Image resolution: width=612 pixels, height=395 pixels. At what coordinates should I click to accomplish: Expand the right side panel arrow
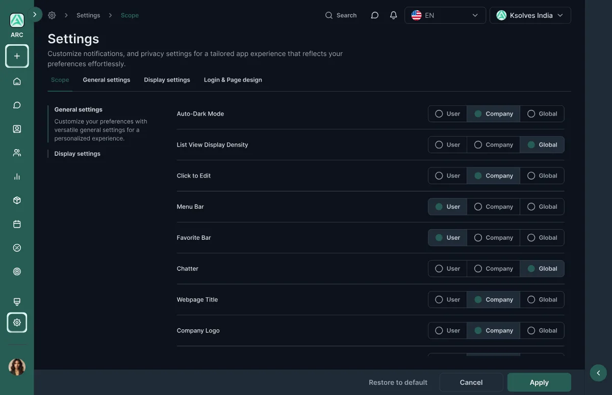pos(598,373)
